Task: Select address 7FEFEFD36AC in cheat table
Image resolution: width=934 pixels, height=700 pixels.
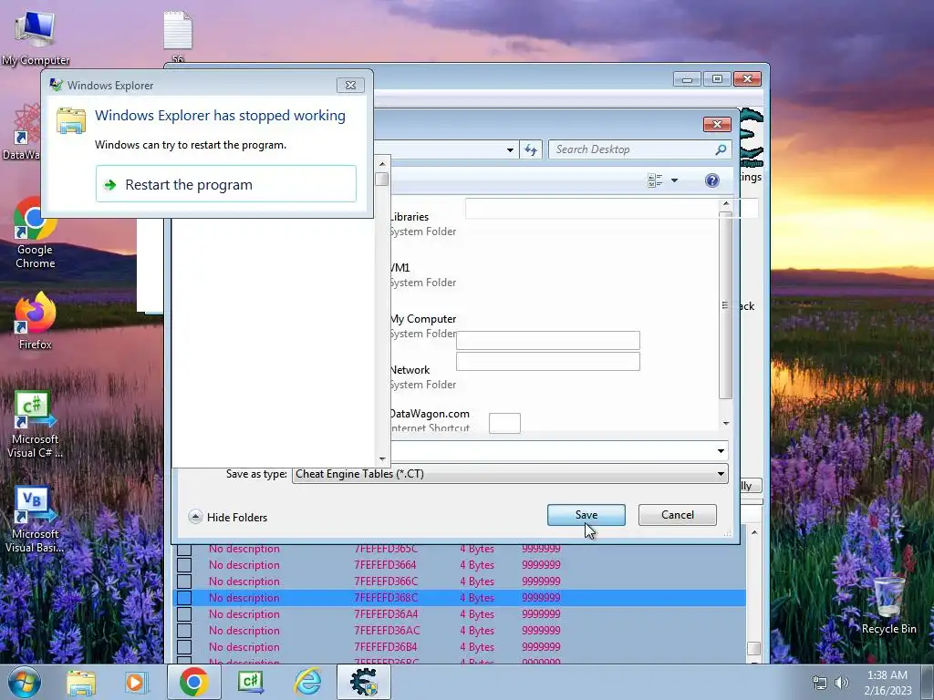Action: coord(387,631)
